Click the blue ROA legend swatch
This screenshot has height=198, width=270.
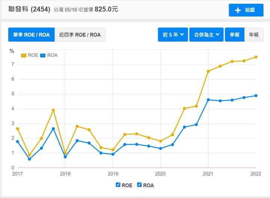(43, 55)
